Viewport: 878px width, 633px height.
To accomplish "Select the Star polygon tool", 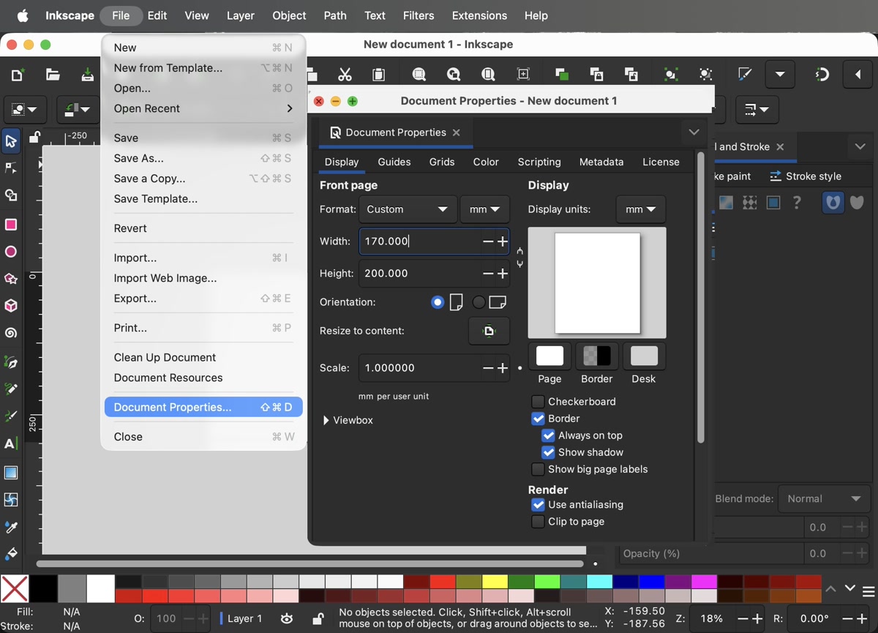I will (11, 279).
